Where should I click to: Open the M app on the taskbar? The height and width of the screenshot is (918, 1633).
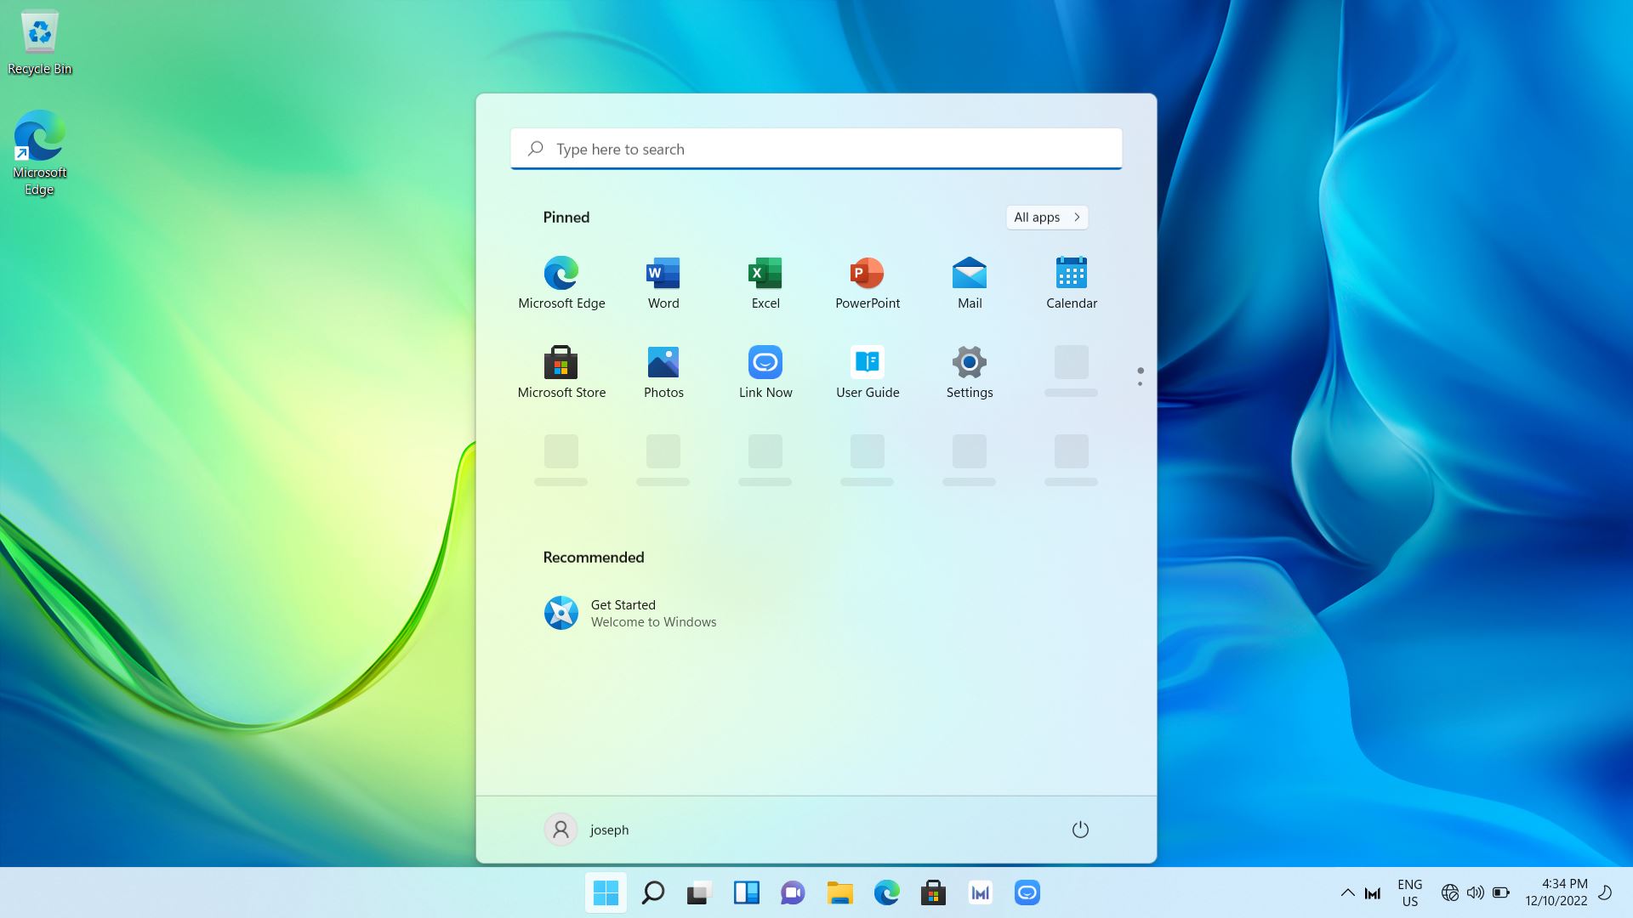pyautogui.click(x=980, y=892)
